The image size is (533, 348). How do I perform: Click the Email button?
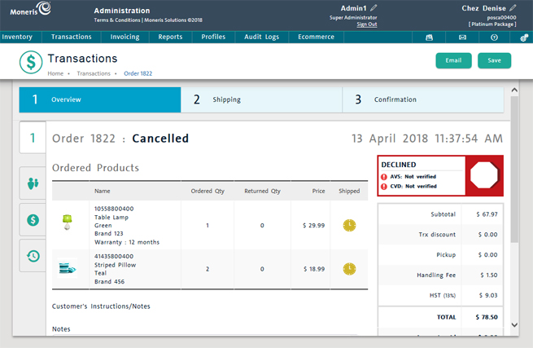453,60
